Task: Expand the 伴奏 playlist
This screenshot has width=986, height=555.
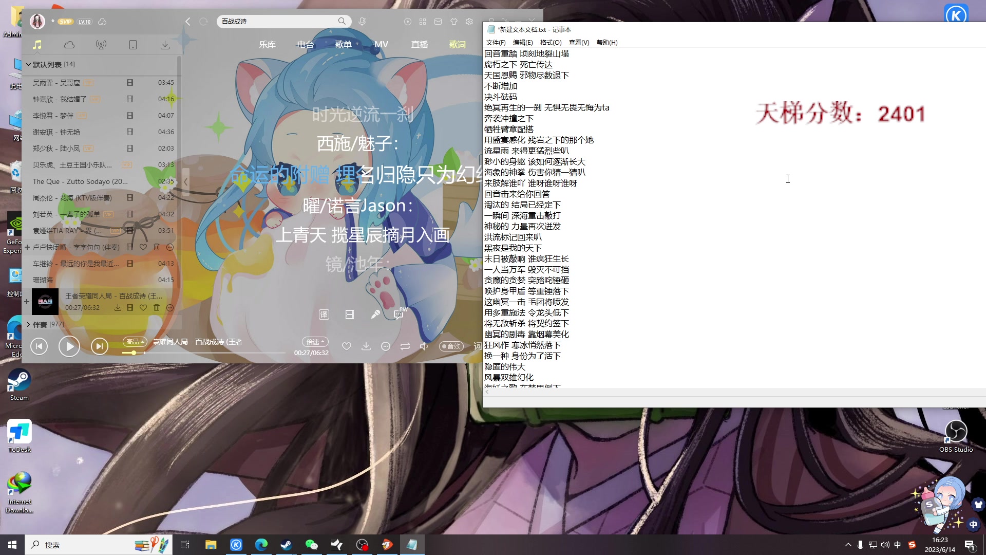Action: point(28,324)
